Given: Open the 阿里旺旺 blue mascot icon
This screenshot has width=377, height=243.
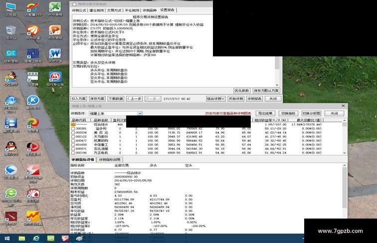Looking at the screenshot, I should point(11,104).
